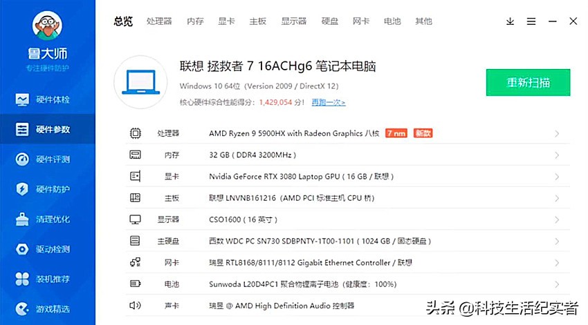Click the 联想 拯救者 7 16ACHg6 title
Viewport: 588px width, 325px height.
pyautogui.click(x=277, y=66)
